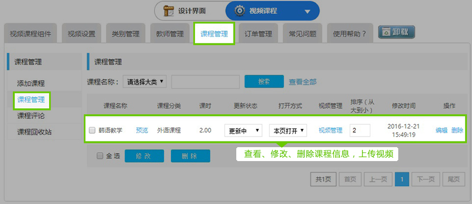Click the 操作 column header

tap(449, 106)
